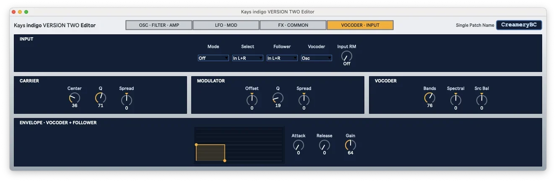Open the Follower dropdown showing In L+R
The height and width of the screenshot is (182, 556).
point(282,58)
